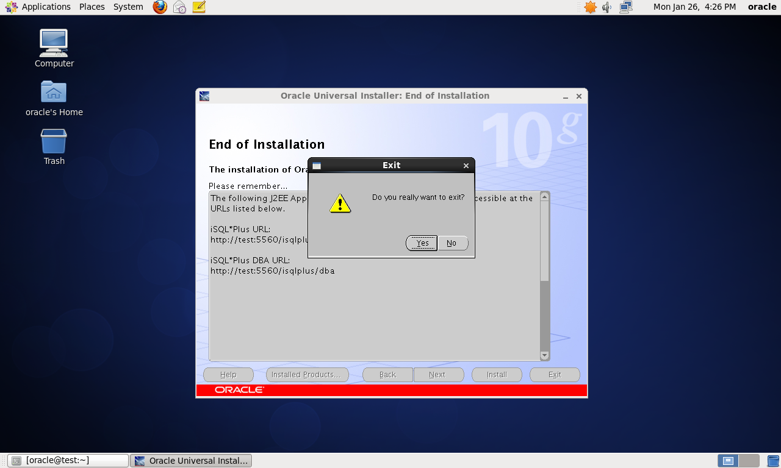Open the Trash desktop icon
The height and width of the screenshot is (468, 781).
(54, 147)
